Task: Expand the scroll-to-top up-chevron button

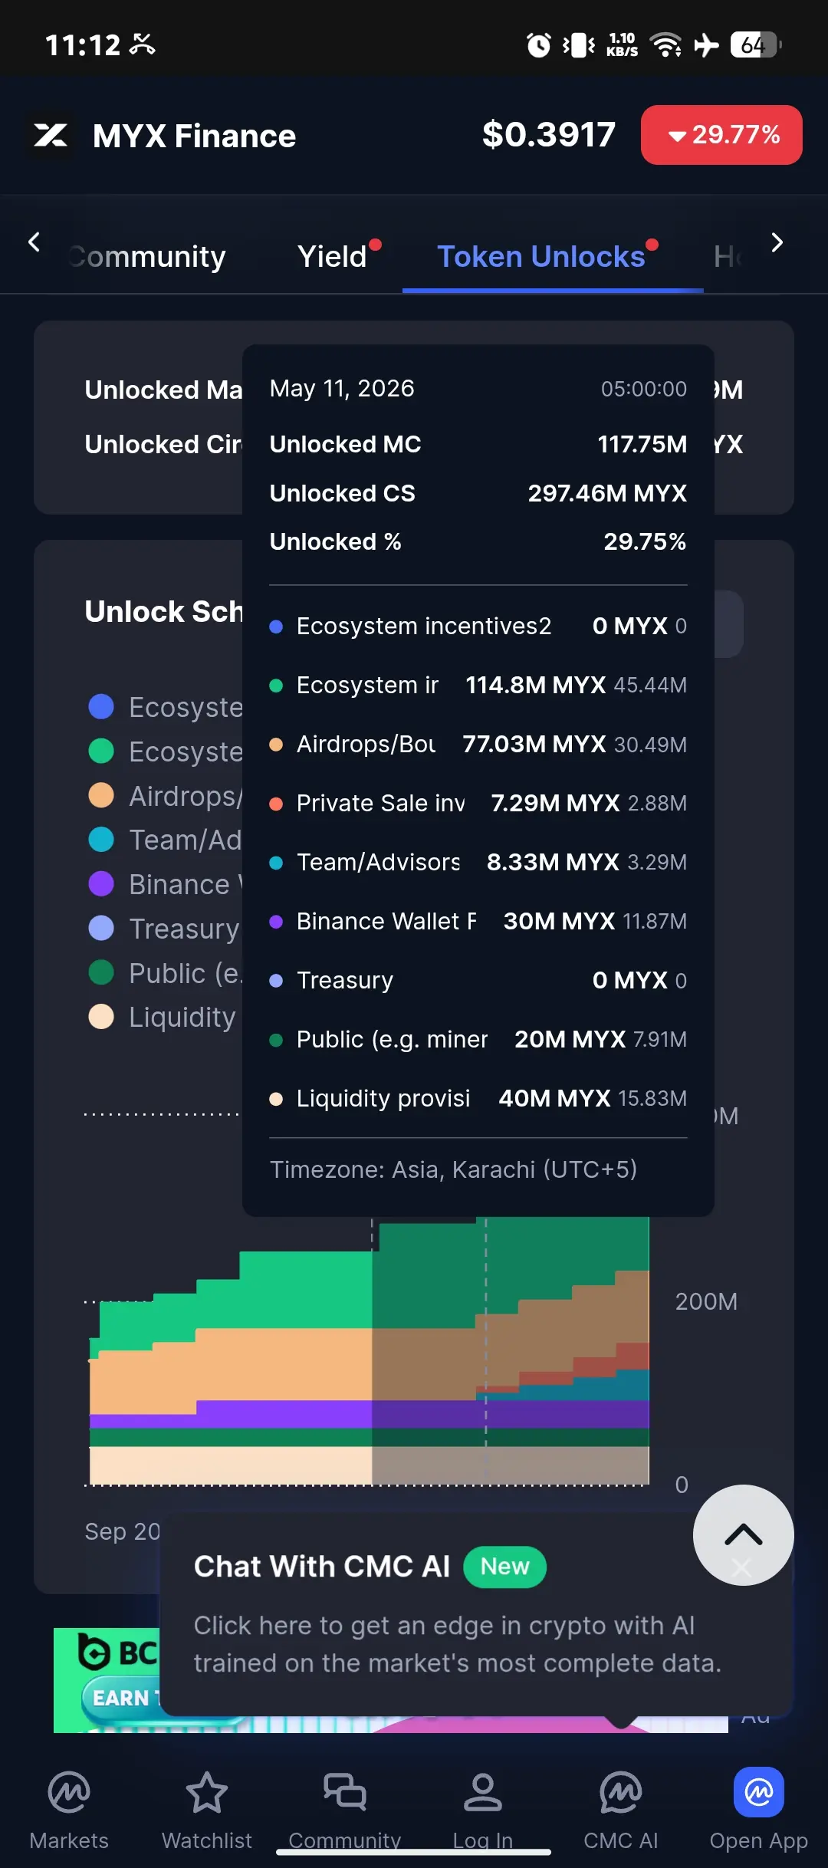Action: (743, 1534)
